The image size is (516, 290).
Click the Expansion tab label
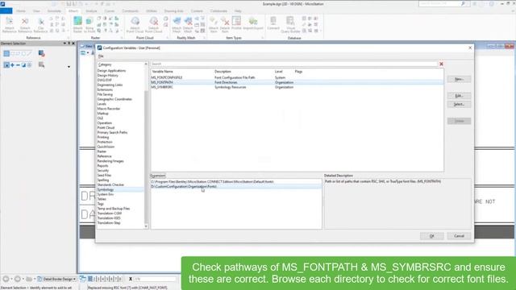click(158, 176)
